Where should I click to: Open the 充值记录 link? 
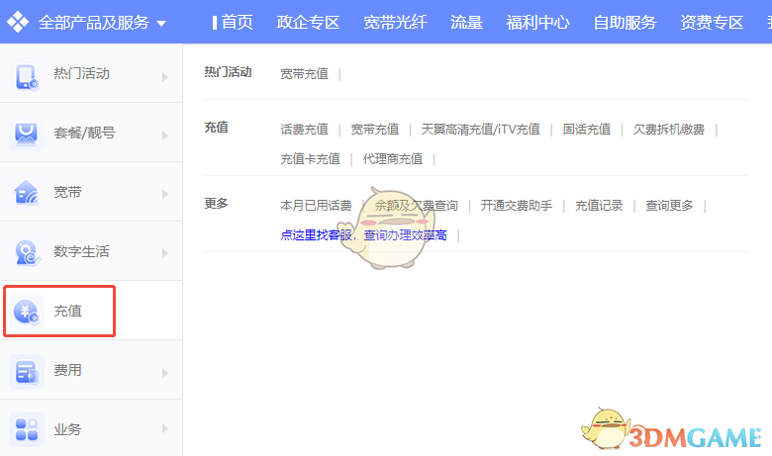[x=599, y=206]
